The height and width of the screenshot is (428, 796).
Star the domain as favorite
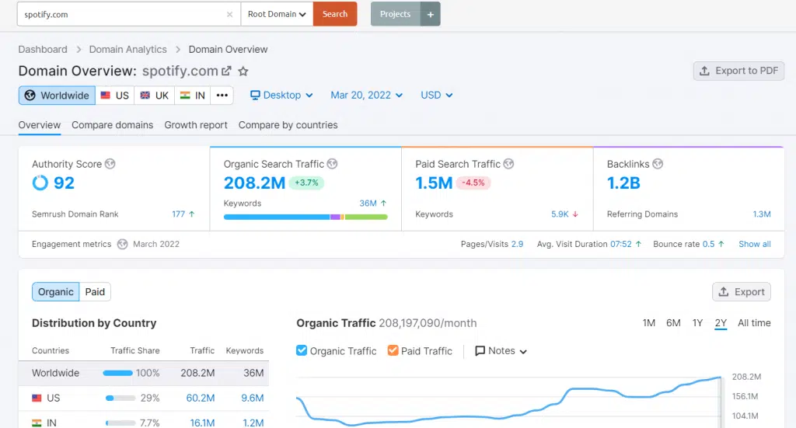point(243,71)
